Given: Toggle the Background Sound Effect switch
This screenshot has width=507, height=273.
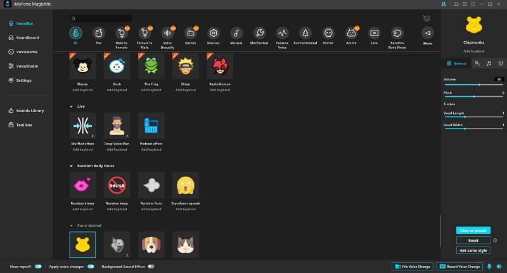Looking at the screenshot, I should [x=151, y=267].
